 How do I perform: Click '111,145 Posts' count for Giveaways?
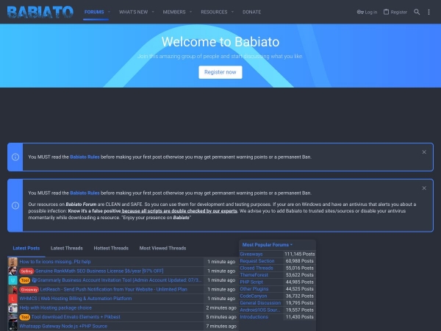tap(300, 254)
